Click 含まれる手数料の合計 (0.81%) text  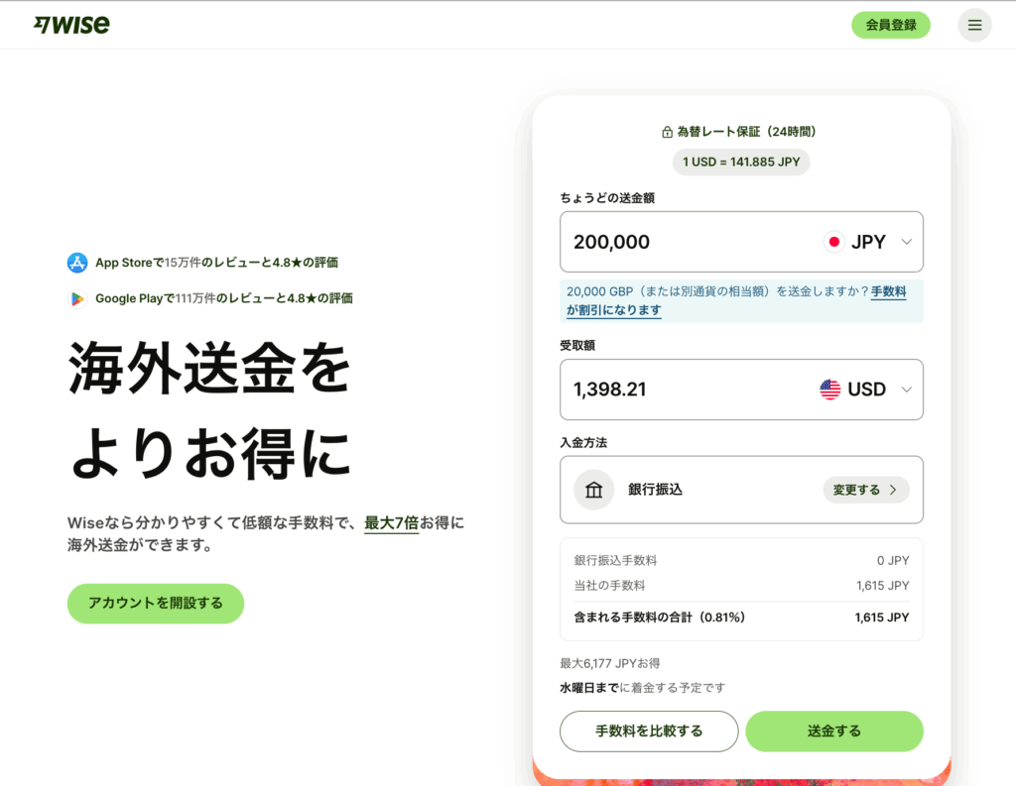[x=659, y=618]
